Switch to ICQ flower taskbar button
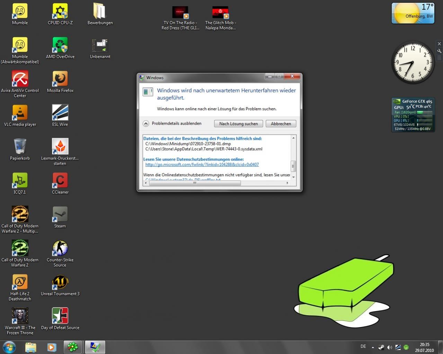Screen dimensions: 443x354 click(73, 347)
